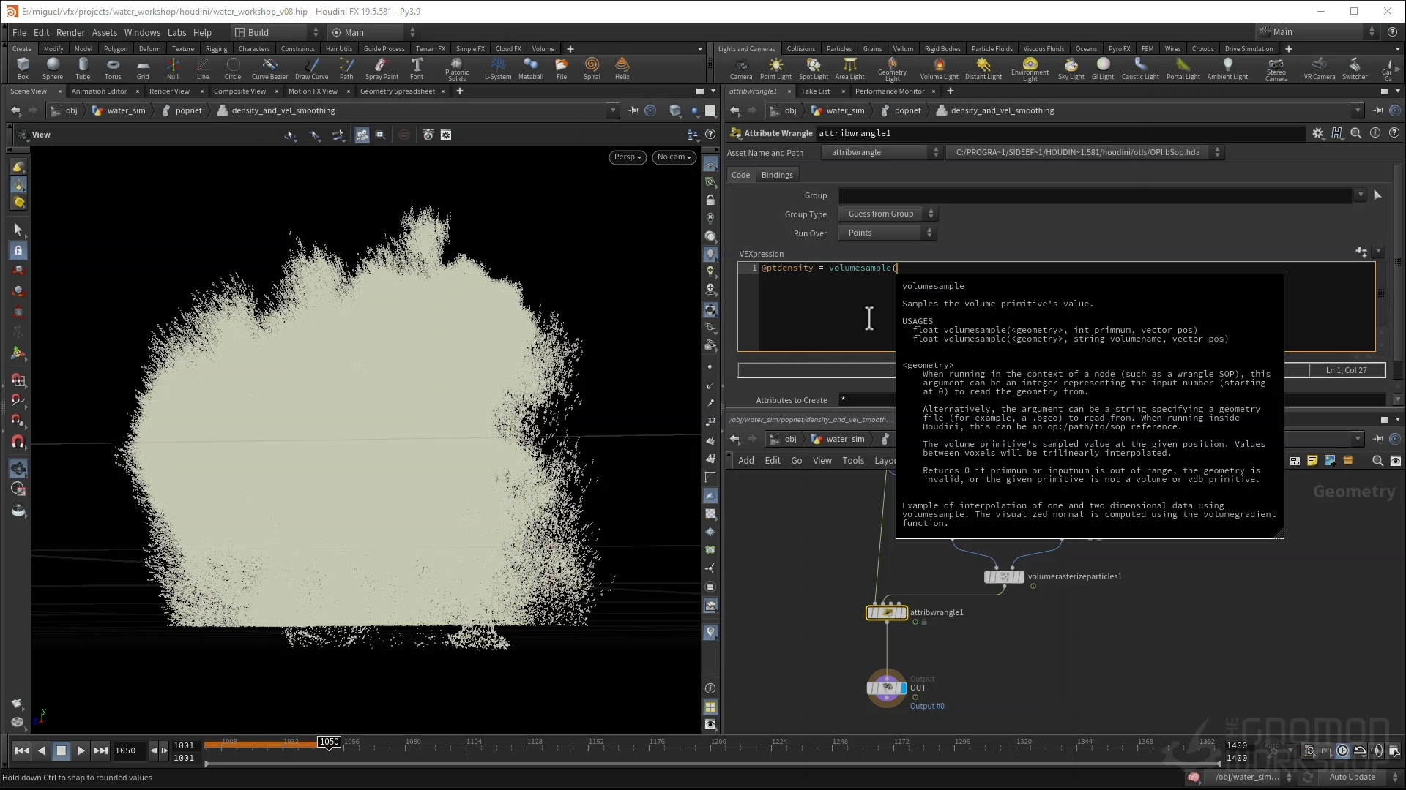Toggle real-time playback on the timeline

pos(1342,750)
